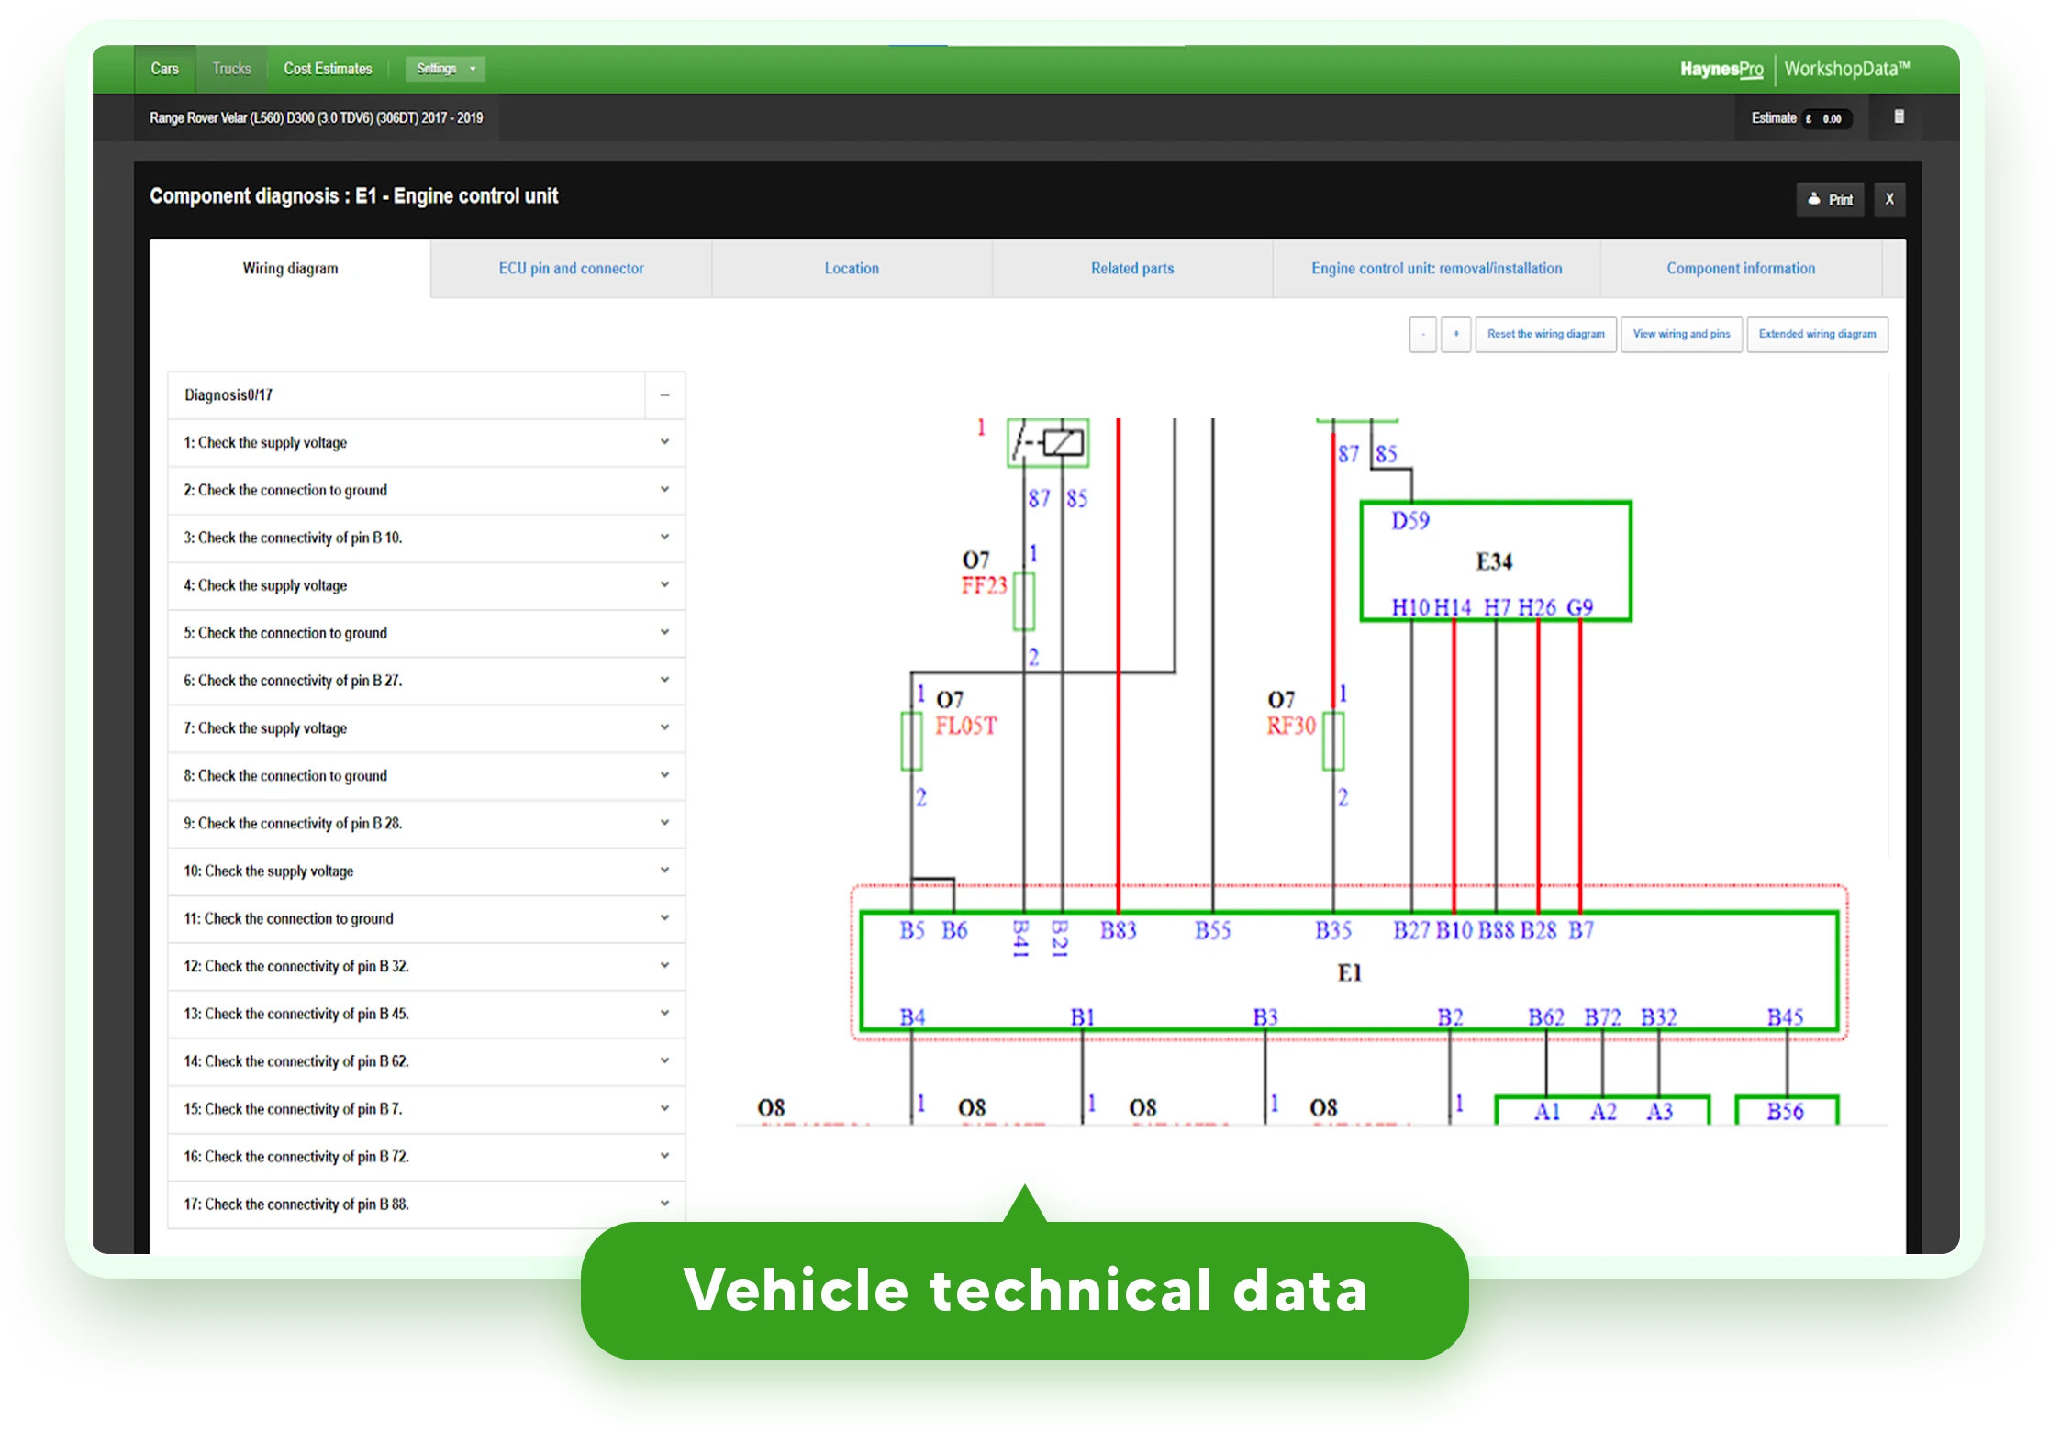
Task: Expand step 12 connectivity of pin B 32
Action: point(427,967)
